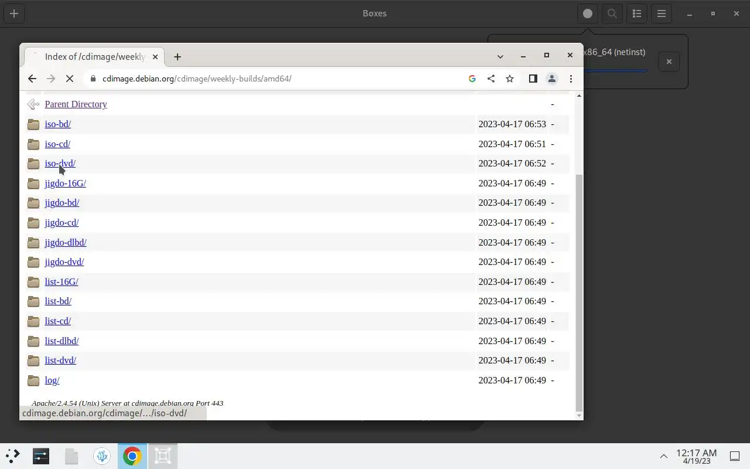Open the downloads indicator in Boxes header
Viewport: 750px width, 469px height.
(588, 13)
